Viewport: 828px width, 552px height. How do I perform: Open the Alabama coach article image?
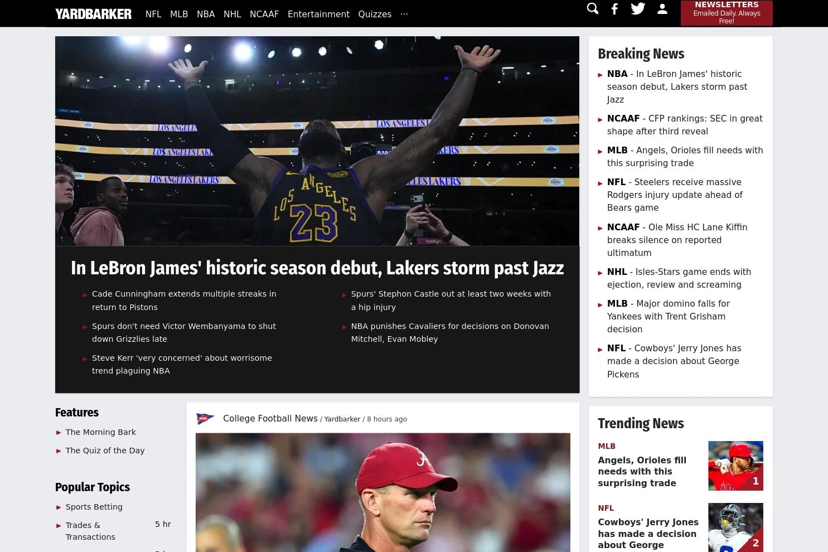coord(383,492)
